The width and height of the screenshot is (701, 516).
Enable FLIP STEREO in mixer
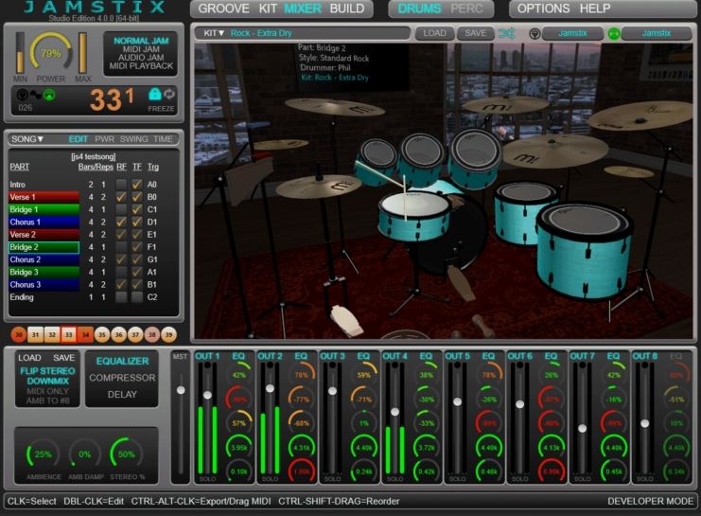click(47, 371)
